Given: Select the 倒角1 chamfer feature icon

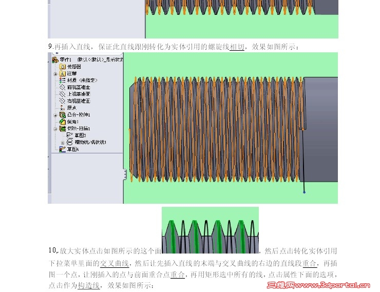Looking at the screenshot, I should coord(63,122).
